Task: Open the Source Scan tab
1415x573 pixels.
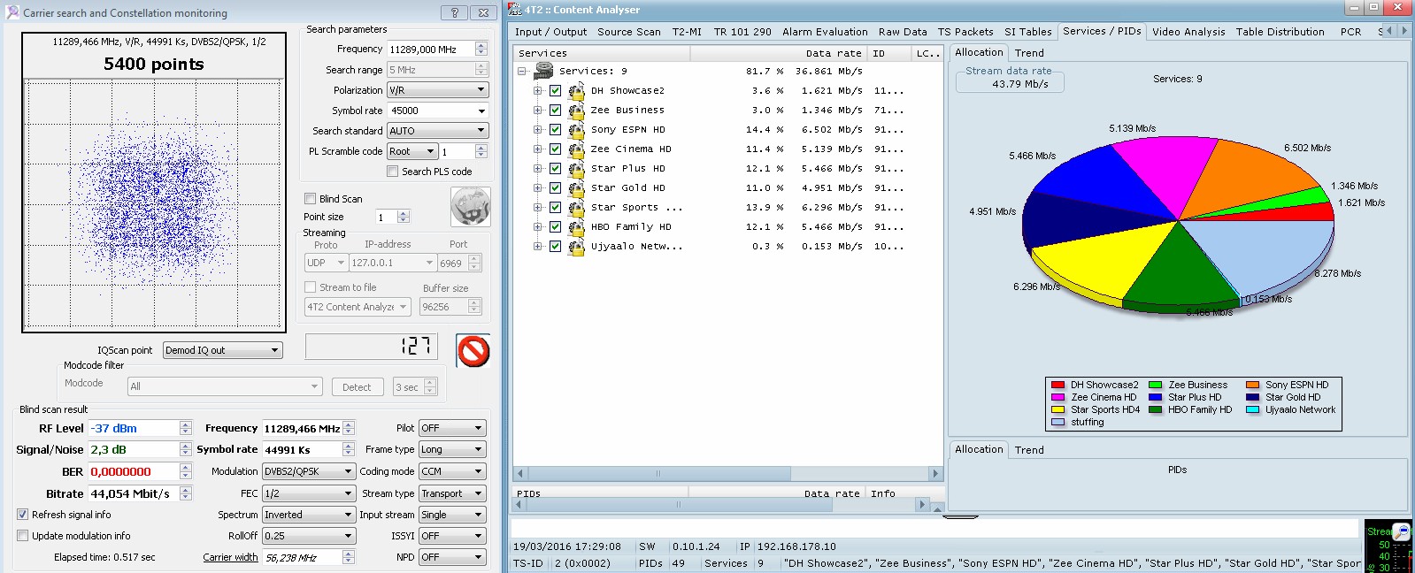Action: [x=628, y=32]
